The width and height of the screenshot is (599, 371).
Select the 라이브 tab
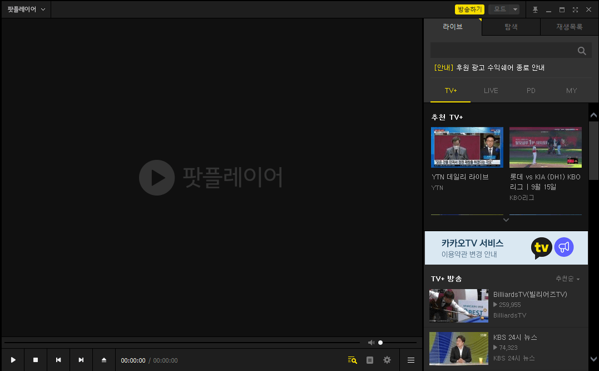[453, 27]
